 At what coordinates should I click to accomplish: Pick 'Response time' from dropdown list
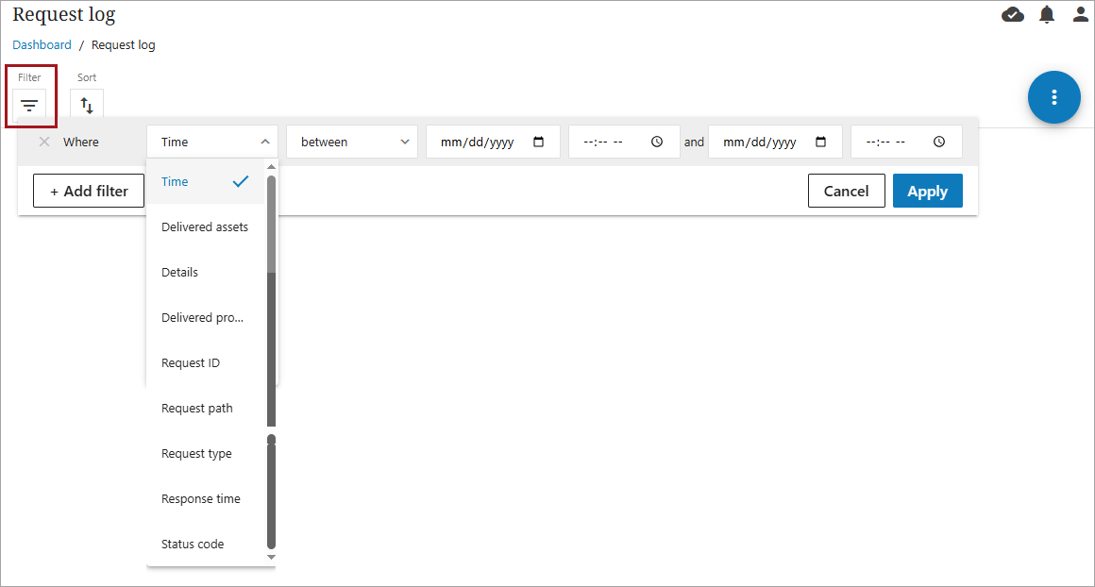[201, 498]
